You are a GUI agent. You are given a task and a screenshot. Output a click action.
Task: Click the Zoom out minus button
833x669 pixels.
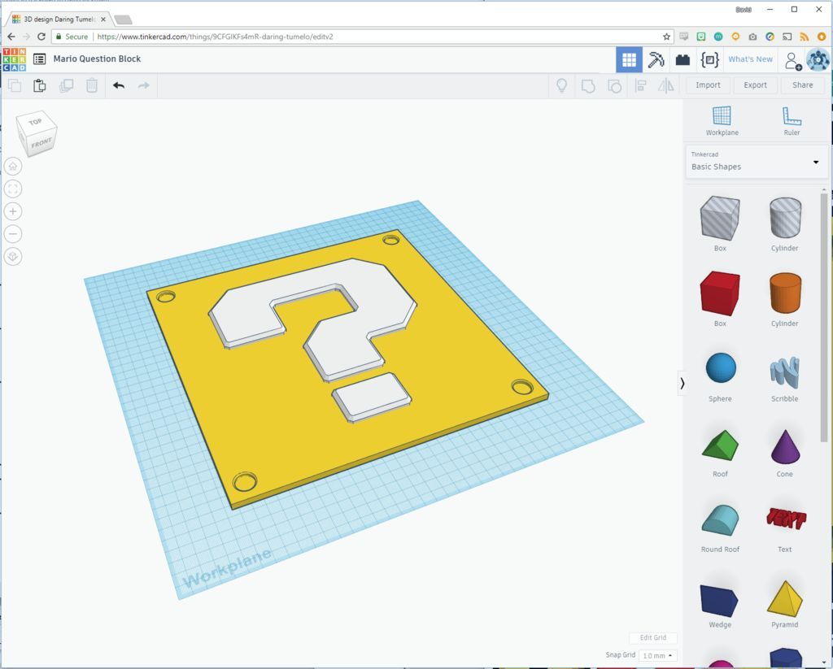click(13, 234)
